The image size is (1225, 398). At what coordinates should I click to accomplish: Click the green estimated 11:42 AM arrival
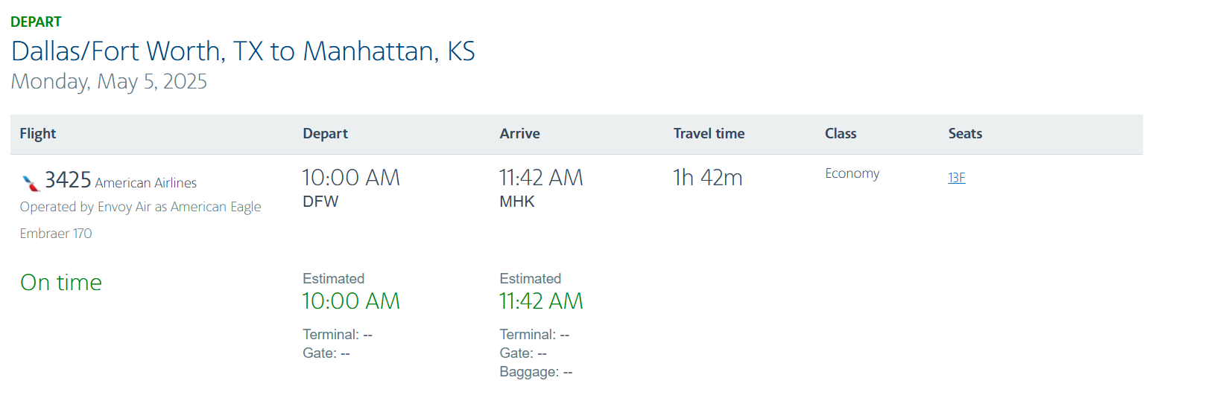[541, 301]
